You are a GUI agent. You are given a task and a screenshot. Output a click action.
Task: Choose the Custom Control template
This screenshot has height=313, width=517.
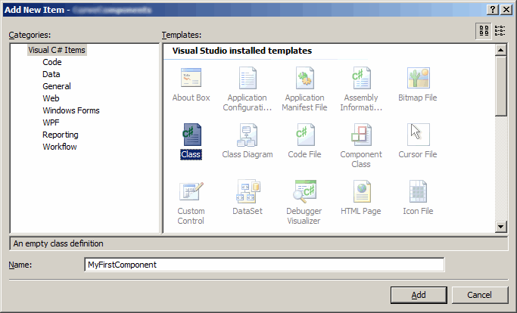[191, 193]
